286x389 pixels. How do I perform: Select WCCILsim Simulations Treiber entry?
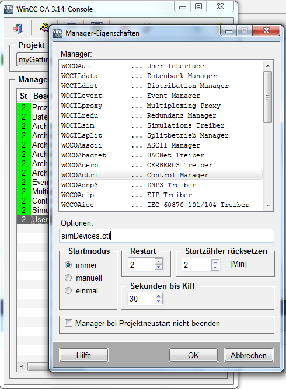point(161,125)
